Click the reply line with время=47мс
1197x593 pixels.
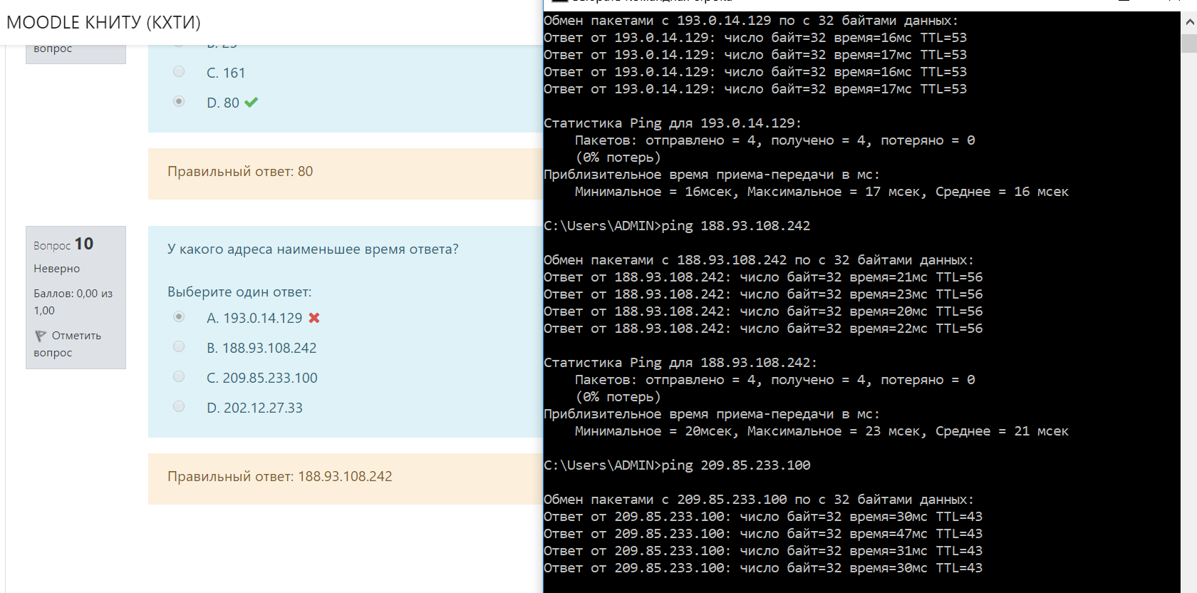(x=763, y=534)
